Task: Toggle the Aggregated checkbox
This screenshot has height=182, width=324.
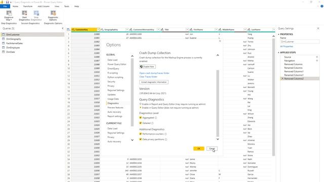Action: (141, 118)
